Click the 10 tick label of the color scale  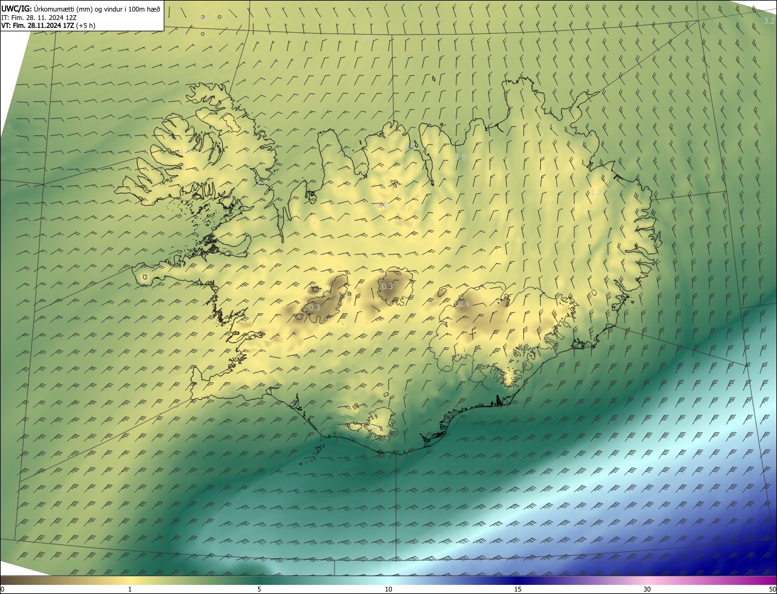click(388, 589)
